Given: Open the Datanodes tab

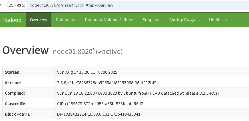Looking at the screenshot, I should pyautogui.click(x=66, y=20).
